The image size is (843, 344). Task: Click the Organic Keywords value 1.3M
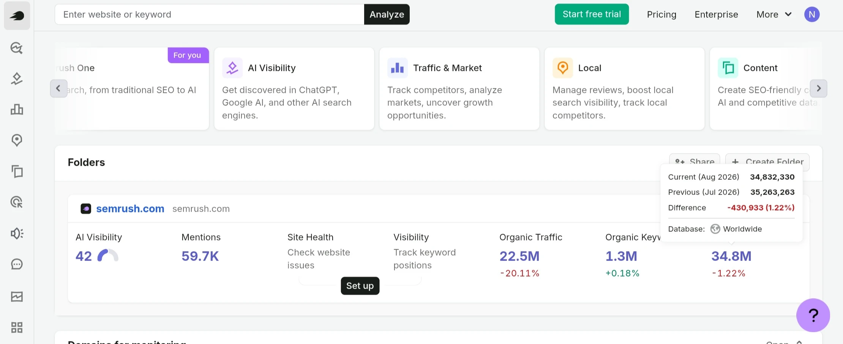tap(621, 256)
